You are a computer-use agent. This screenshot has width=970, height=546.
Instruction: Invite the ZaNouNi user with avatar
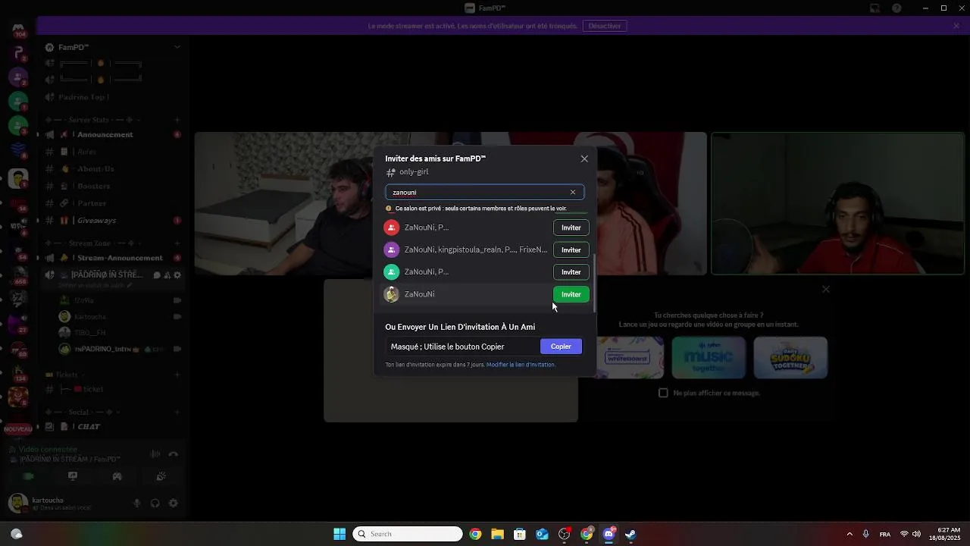pos(571,294)
